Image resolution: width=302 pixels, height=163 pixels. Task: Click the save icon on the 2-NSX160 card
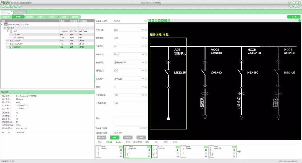149,157
